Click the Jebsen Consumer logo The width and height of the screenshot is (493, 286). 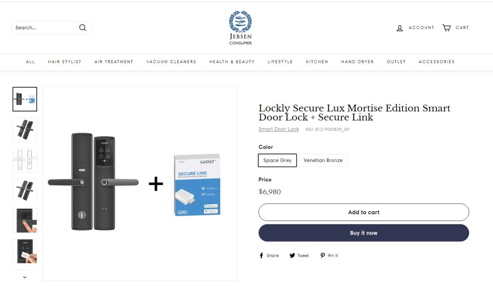click(240, 28)
